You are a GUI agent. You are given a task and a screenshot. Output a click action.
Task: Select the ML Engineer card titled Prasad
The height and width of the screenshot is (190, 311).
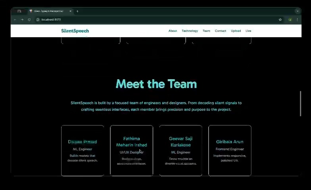(x=83, y=150)
